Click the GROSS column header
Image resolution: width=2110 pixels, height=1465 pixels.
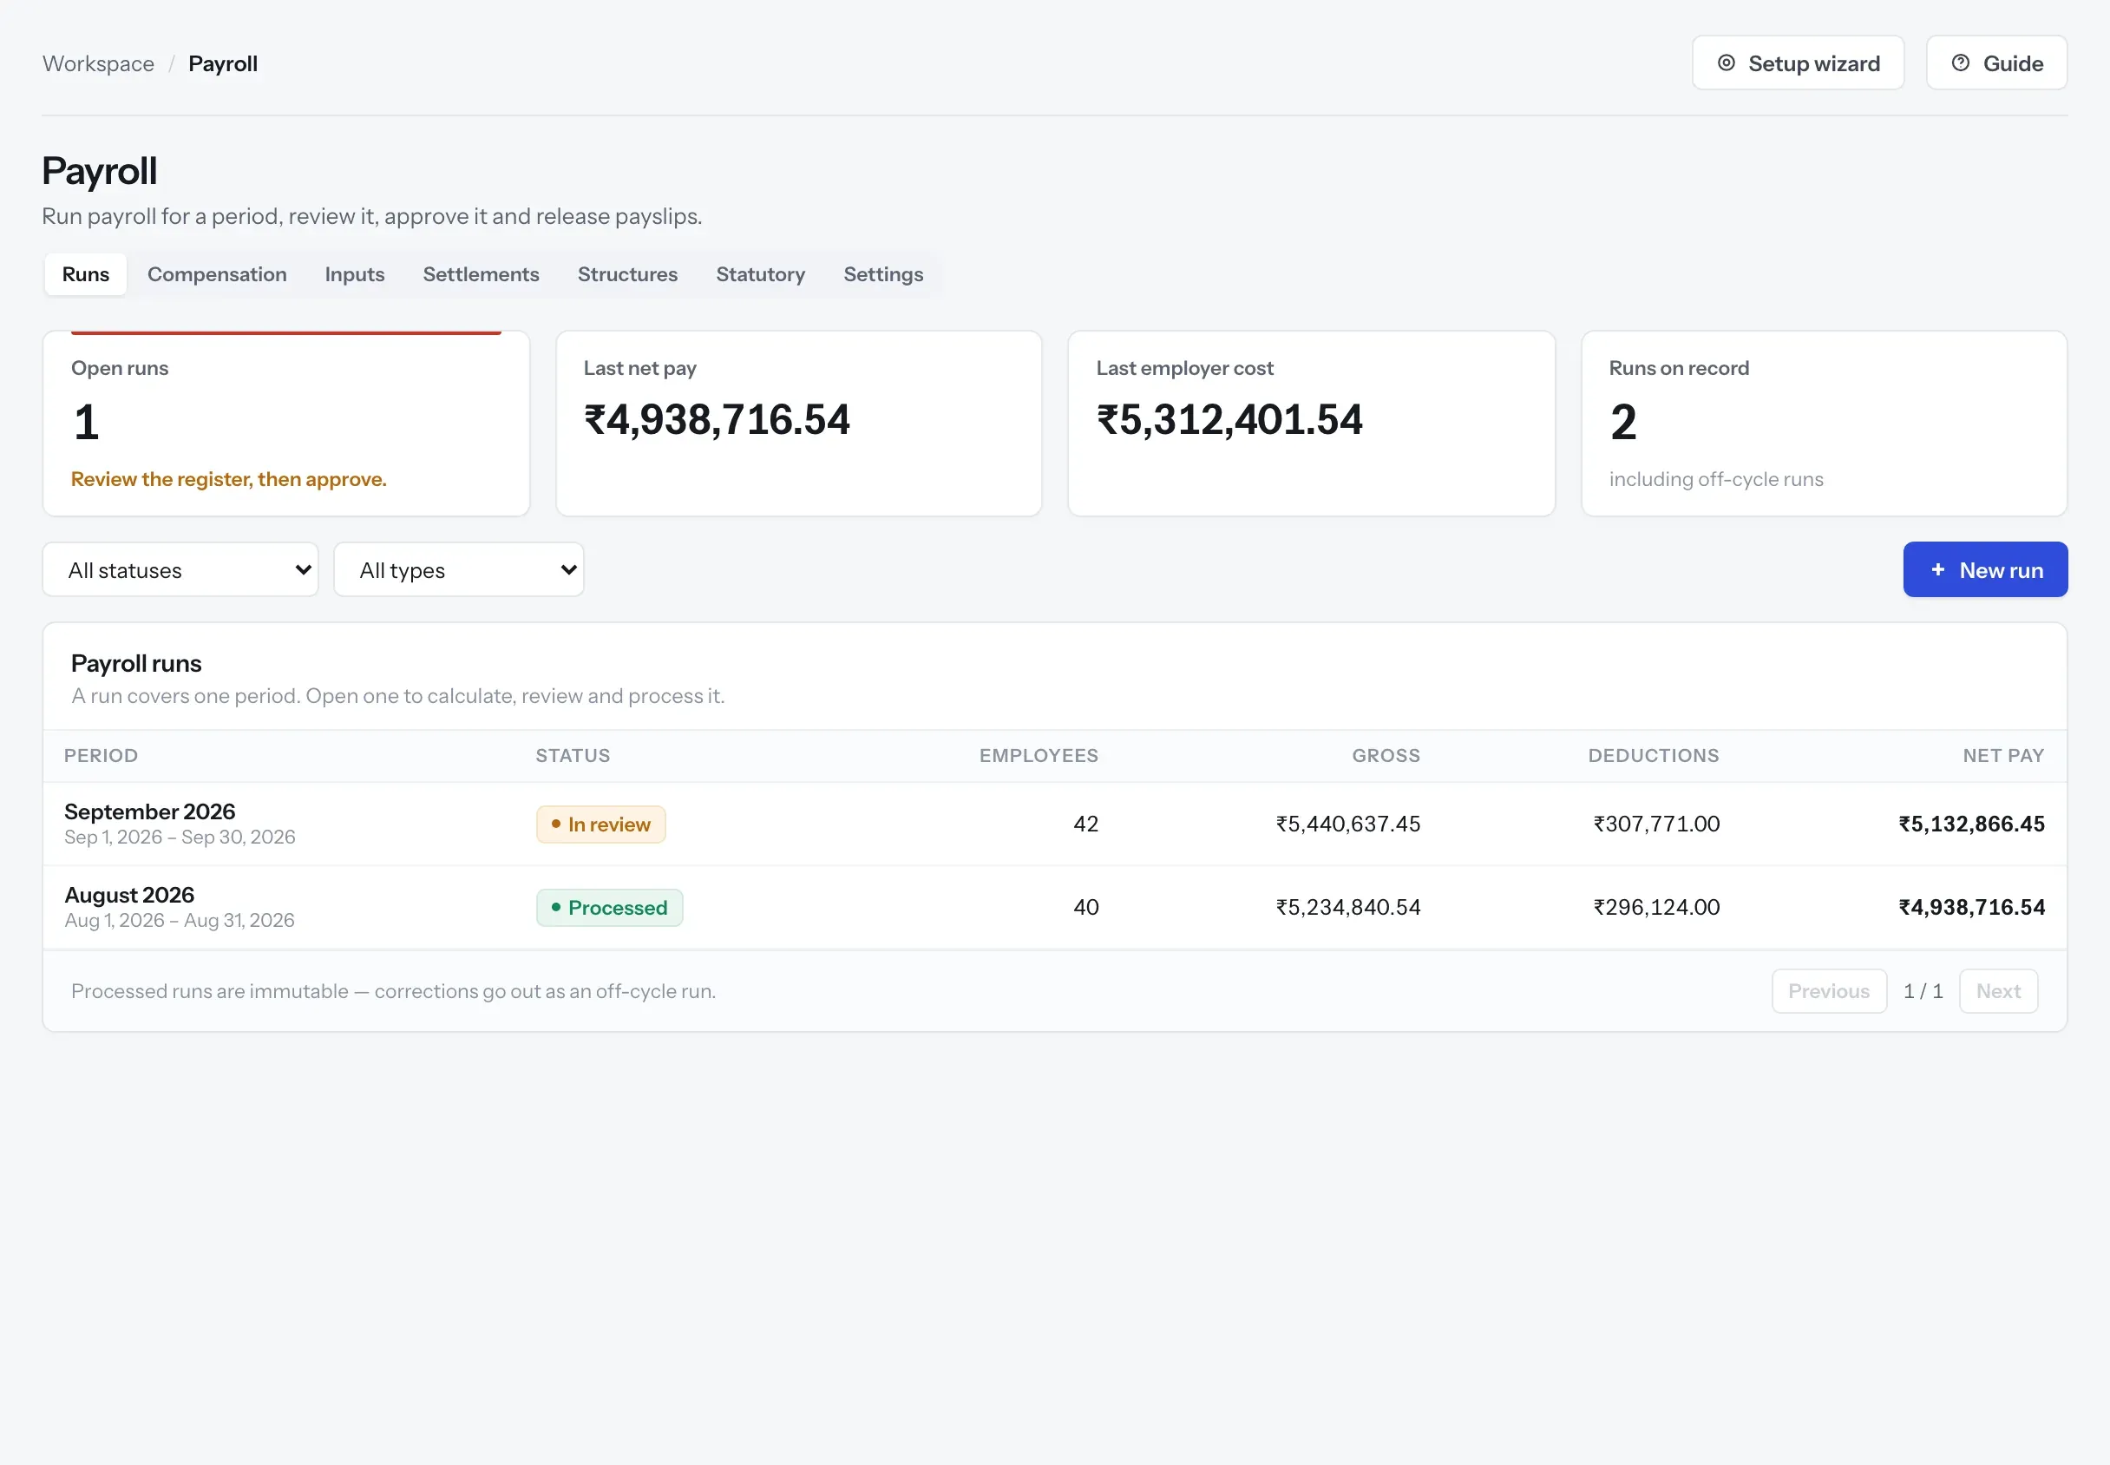tap(1386, 755)
